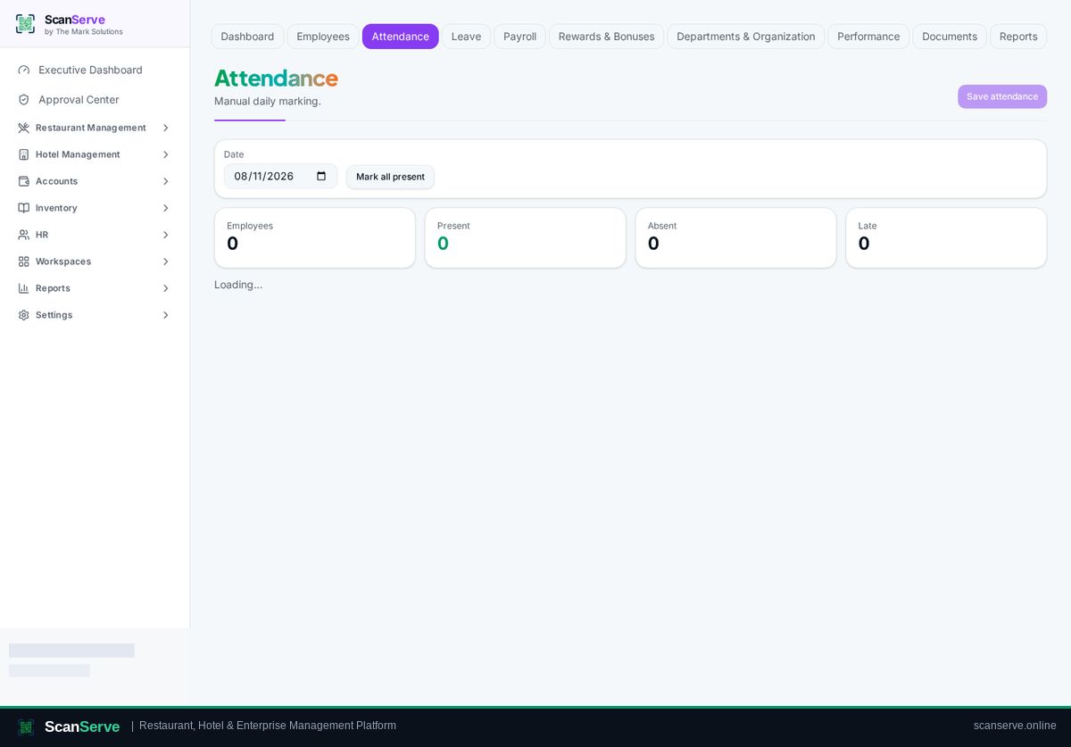The height and width of the screenshot is (747, 1071).
Task: Expand the Accounts section chevron
Action: pyautogui.click(x=165, y=181)
